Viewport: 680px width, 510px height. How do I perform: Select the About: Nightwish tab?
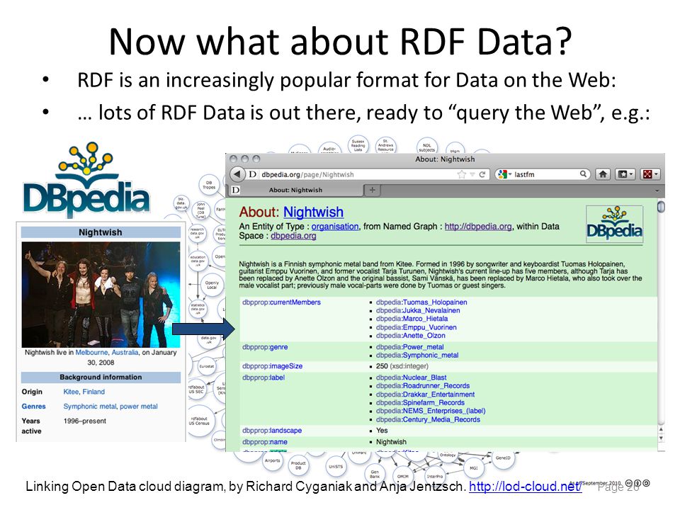(295, 190)
